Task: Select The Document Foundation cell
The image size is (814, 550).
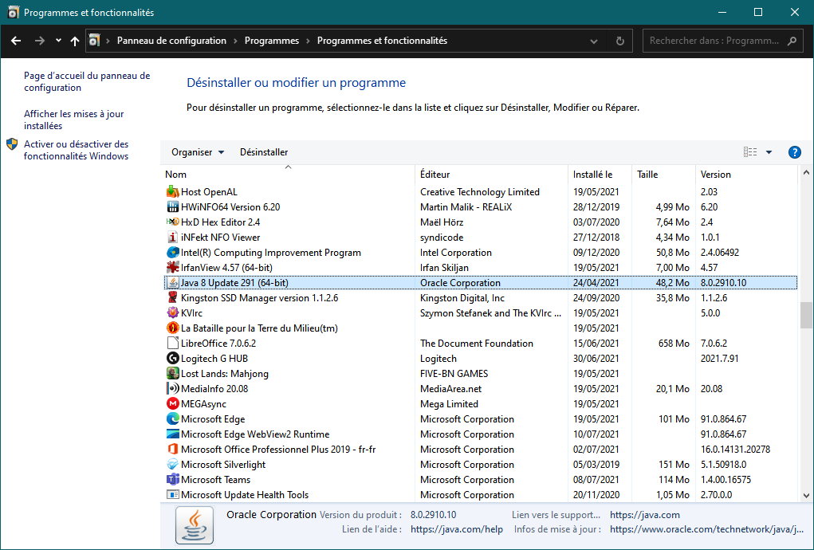Action: [x=477, y=344]
